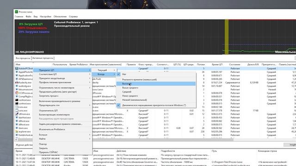296x166 pixels.
Task: Open the Всегда priority submenu
Action: pyautogui.click(x=104, y=74)
